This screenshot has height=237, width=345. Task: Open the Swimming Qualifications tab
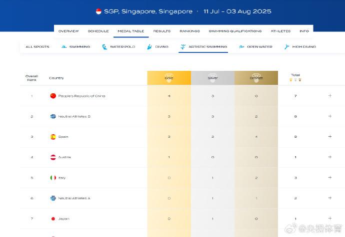pyautogui.click(x=235, y=31)
